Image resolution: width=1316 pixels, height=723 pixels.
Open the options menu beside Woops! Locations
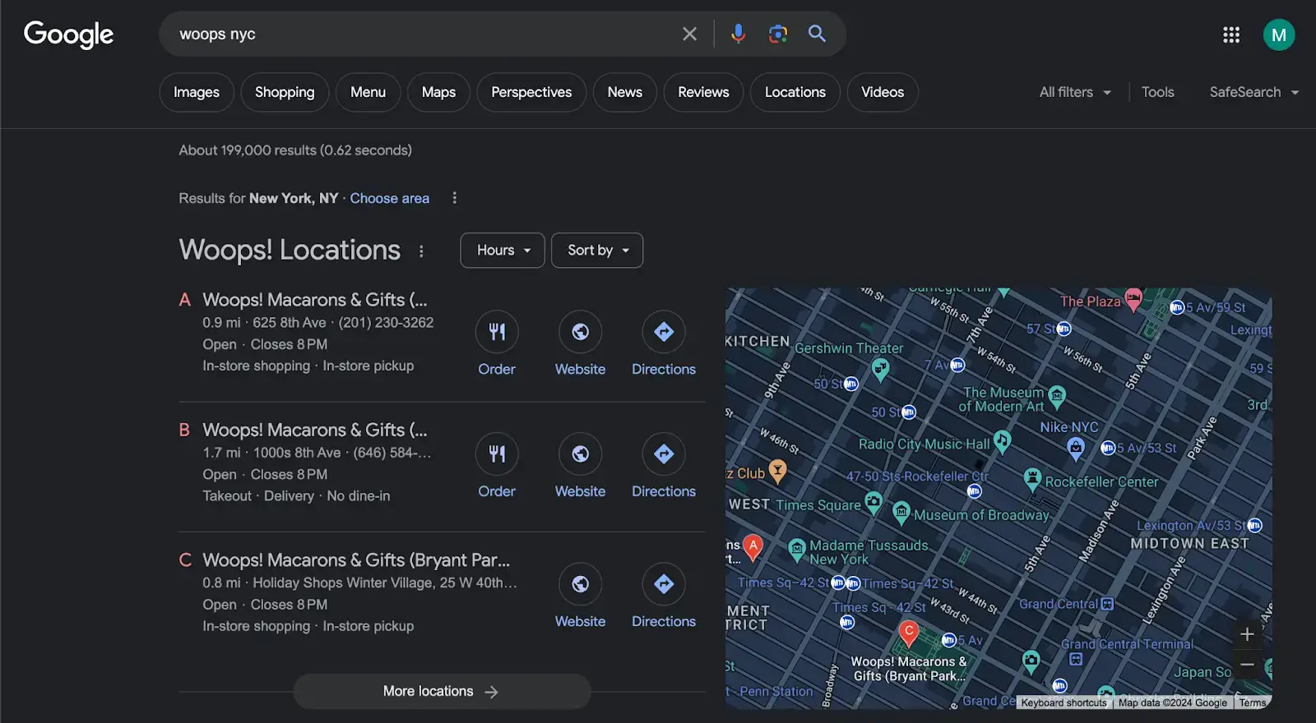point(421,251)
